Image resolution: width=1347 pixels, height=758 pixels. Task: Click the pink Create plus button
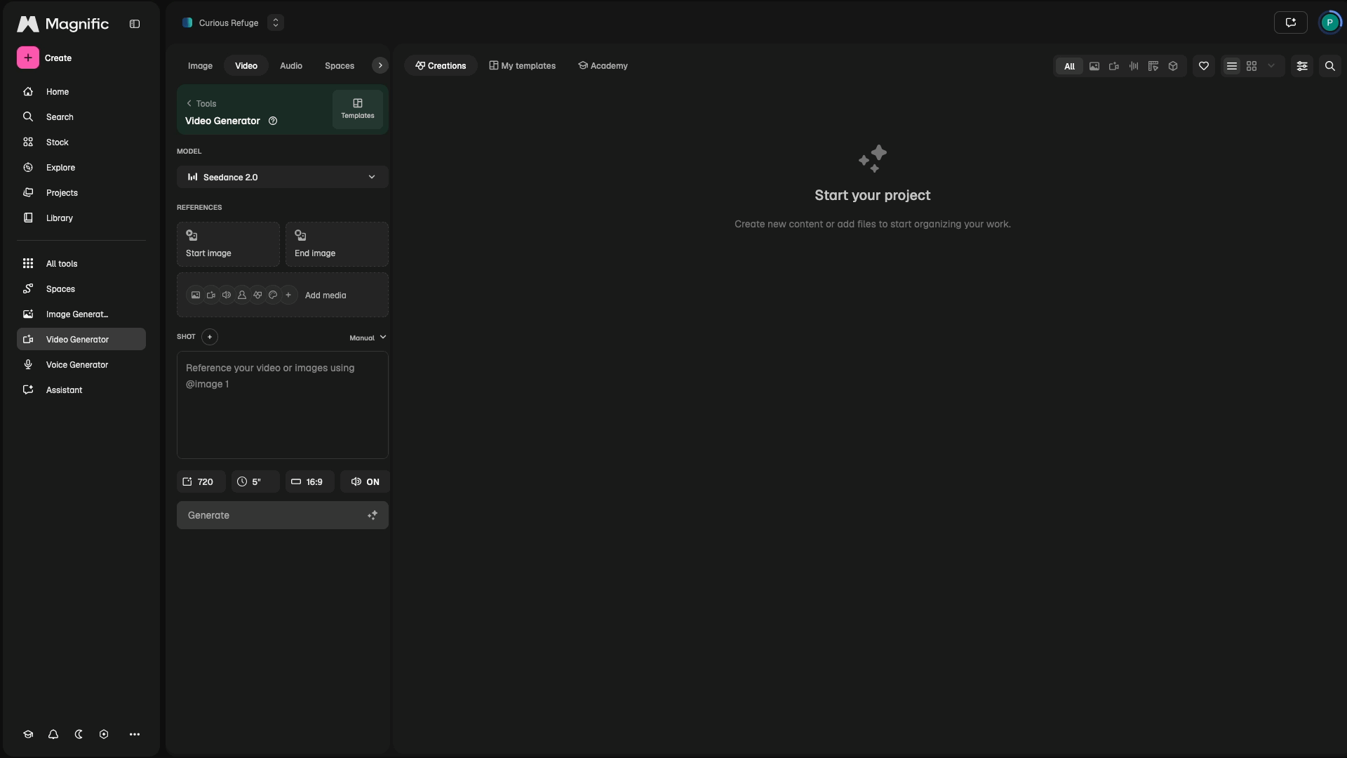click(x=28, y=58)
